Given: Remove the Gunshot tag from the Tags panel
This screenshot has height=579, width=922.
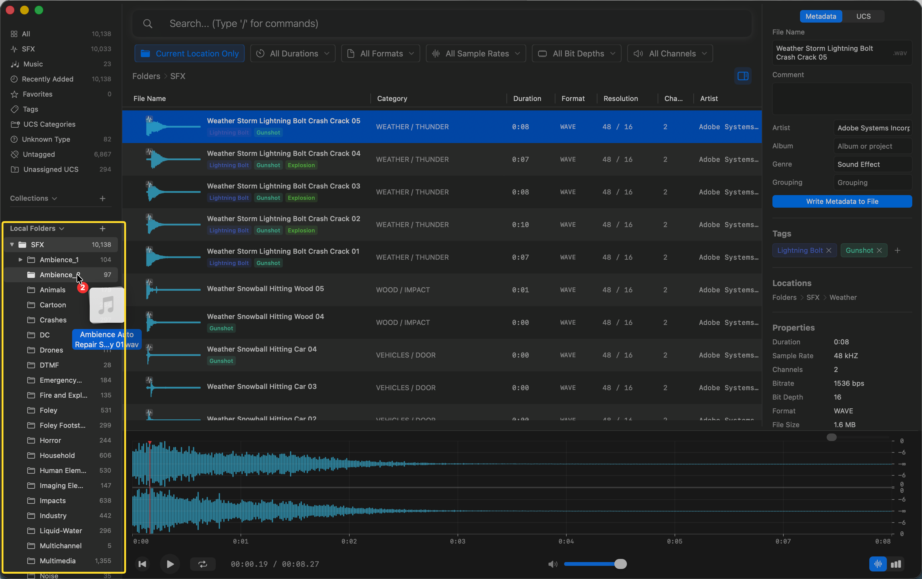Looking at the screenshot, I should 879,250.
